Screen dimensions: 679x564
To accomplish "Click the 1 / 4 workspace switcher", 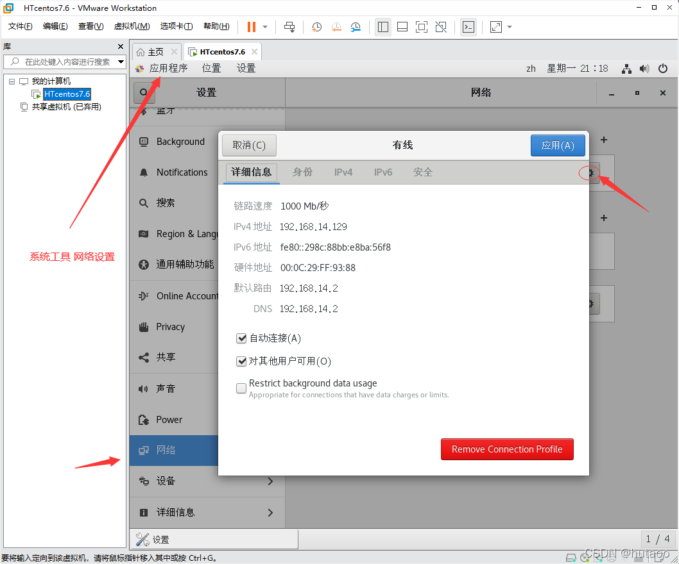I will pos(658,539).
